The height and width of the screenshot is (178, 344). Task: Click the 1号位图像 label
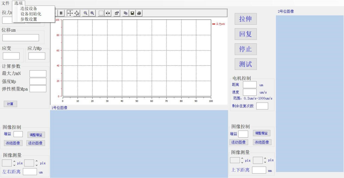coord(59,108)
